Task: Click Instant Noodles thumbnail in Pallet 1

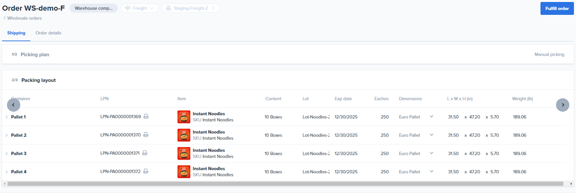Action: pos(184,117)
